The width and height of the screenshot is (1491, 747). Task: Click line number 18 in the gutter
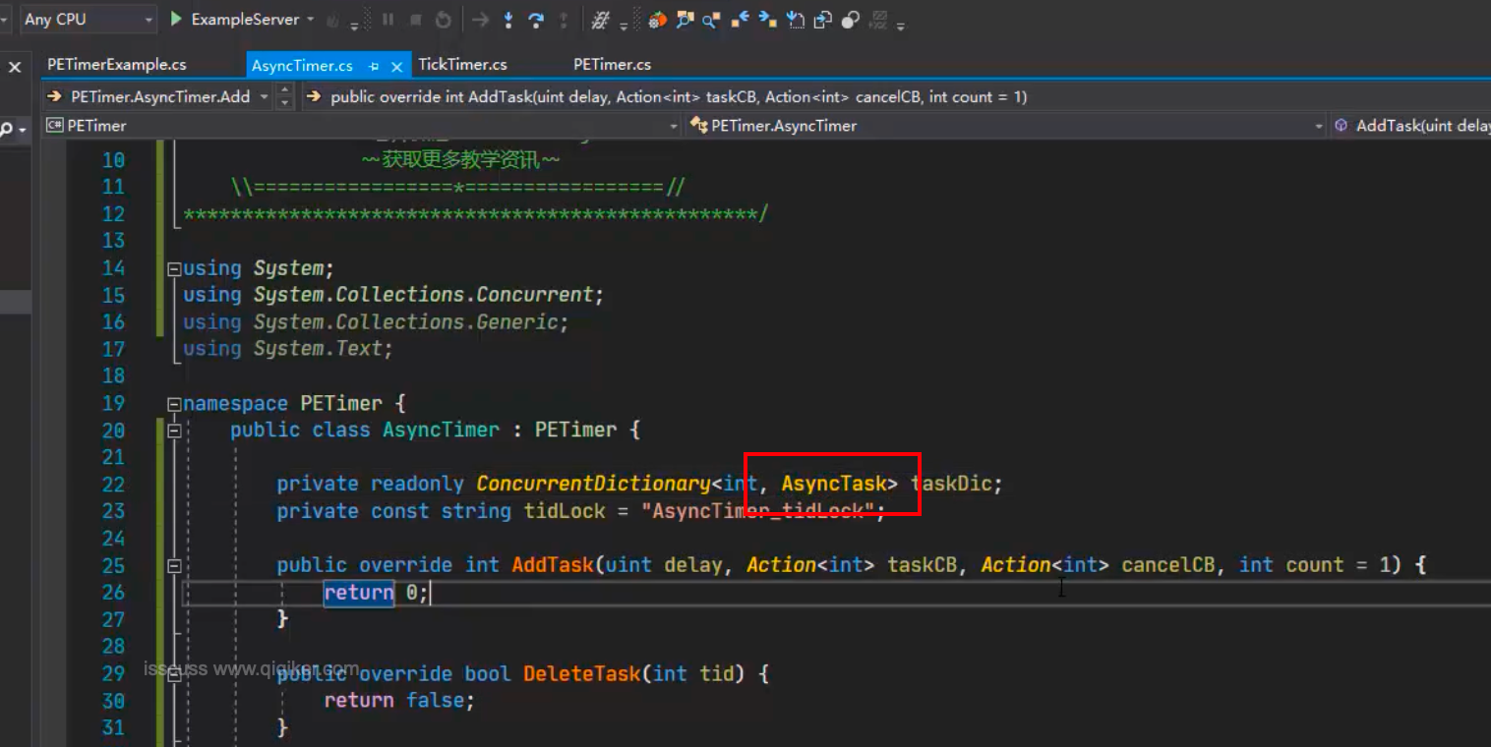[113, 375]
